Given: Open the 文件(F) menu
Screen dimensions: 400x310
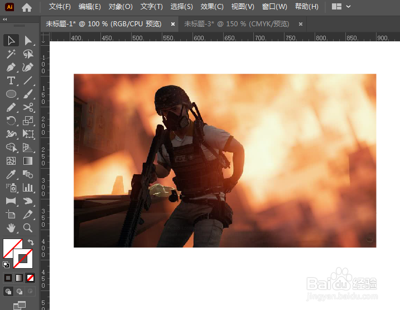Looking at the screenshot, I should tap(60, 7).
